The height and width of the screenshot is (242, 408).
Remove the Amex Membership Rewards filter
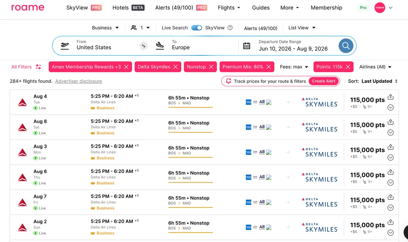click(126, 67)
